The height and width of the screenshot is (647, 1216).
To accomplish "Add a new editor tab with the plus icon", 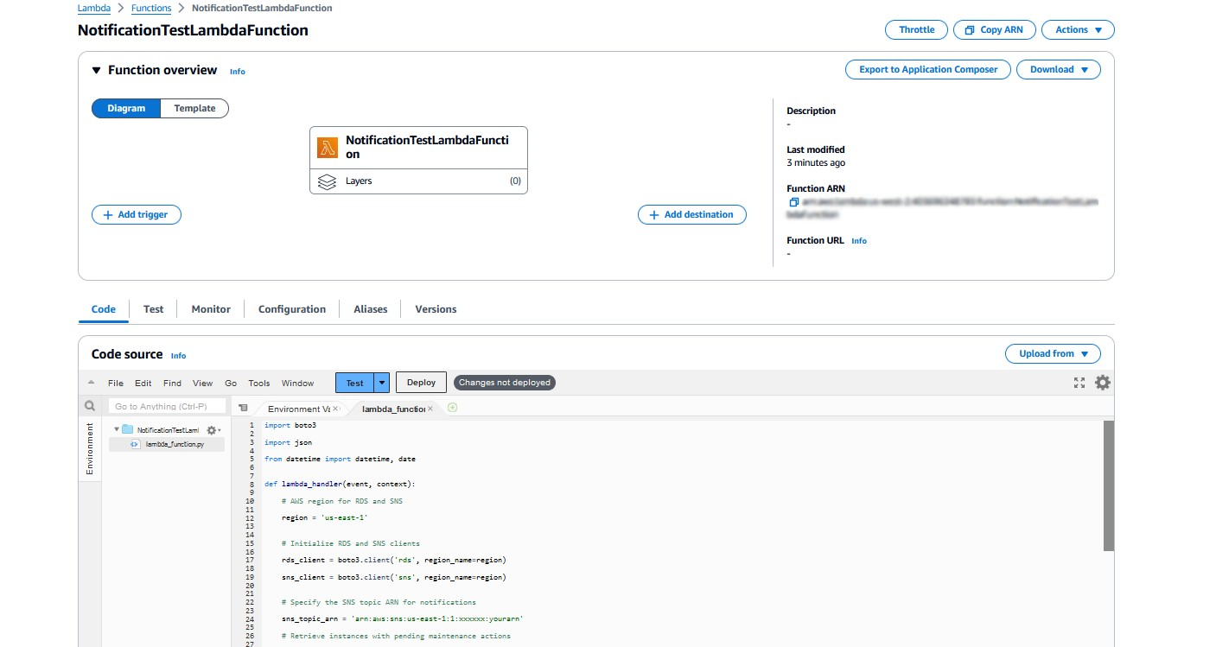I will (452, 408).
